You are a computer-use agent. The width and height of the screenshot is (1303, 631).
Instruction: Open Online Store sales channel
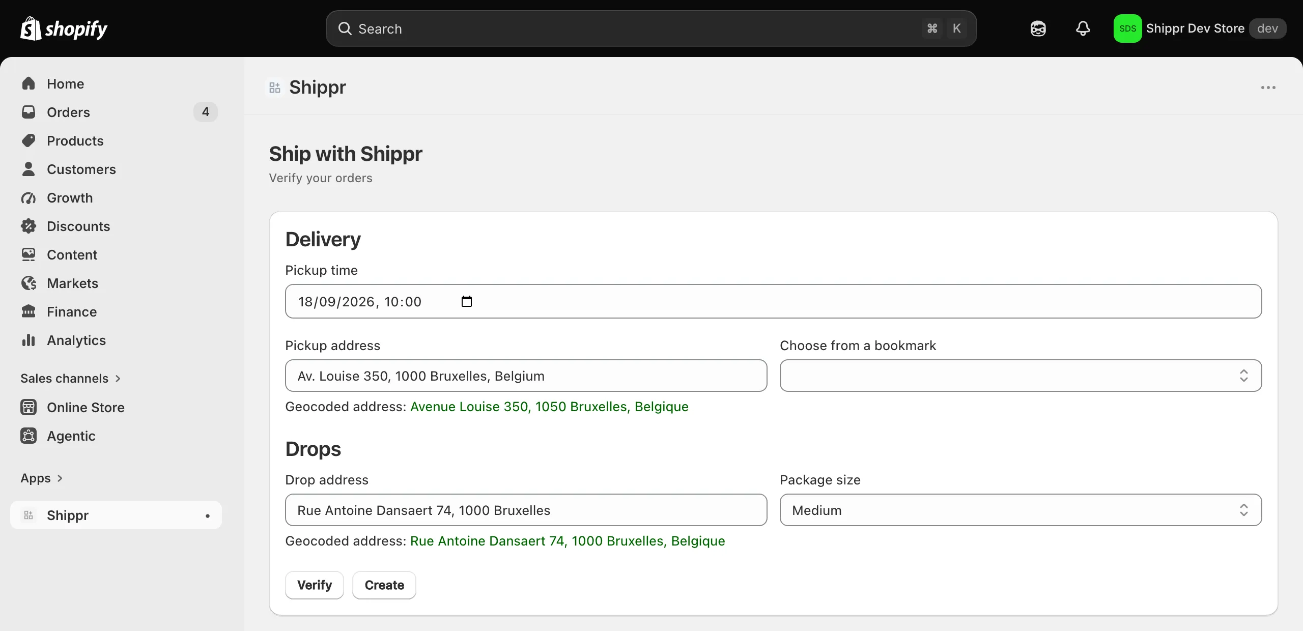[x=116, y=407]
